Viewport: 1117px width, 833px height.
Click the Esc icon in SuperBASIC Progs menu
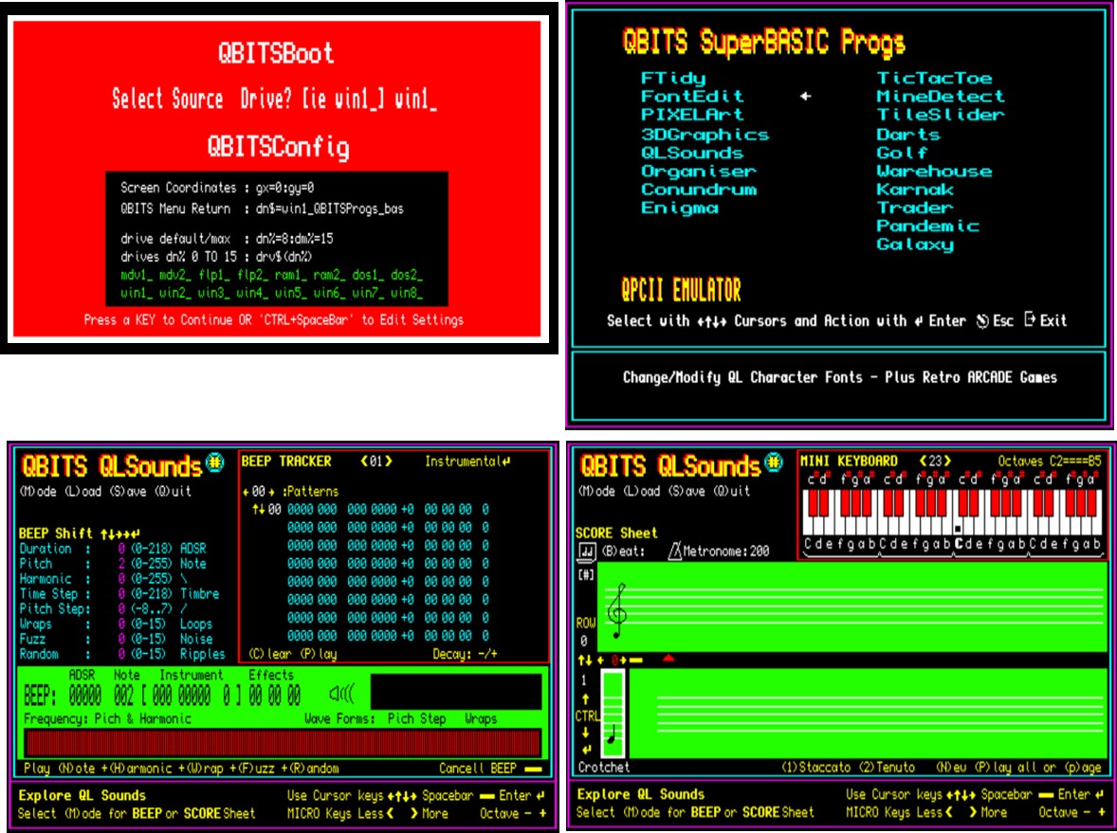[982, 321]
